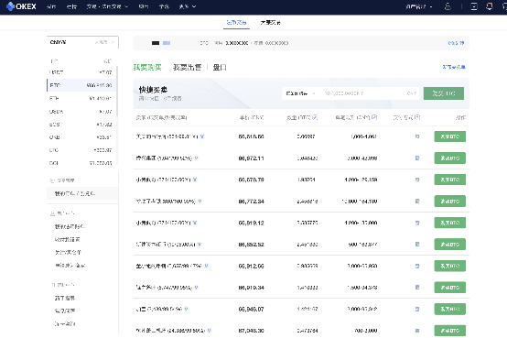The width and height of the screenshot is (507, 338).
Task: Switch to the tab right of fiat trading
Action: 270,22
